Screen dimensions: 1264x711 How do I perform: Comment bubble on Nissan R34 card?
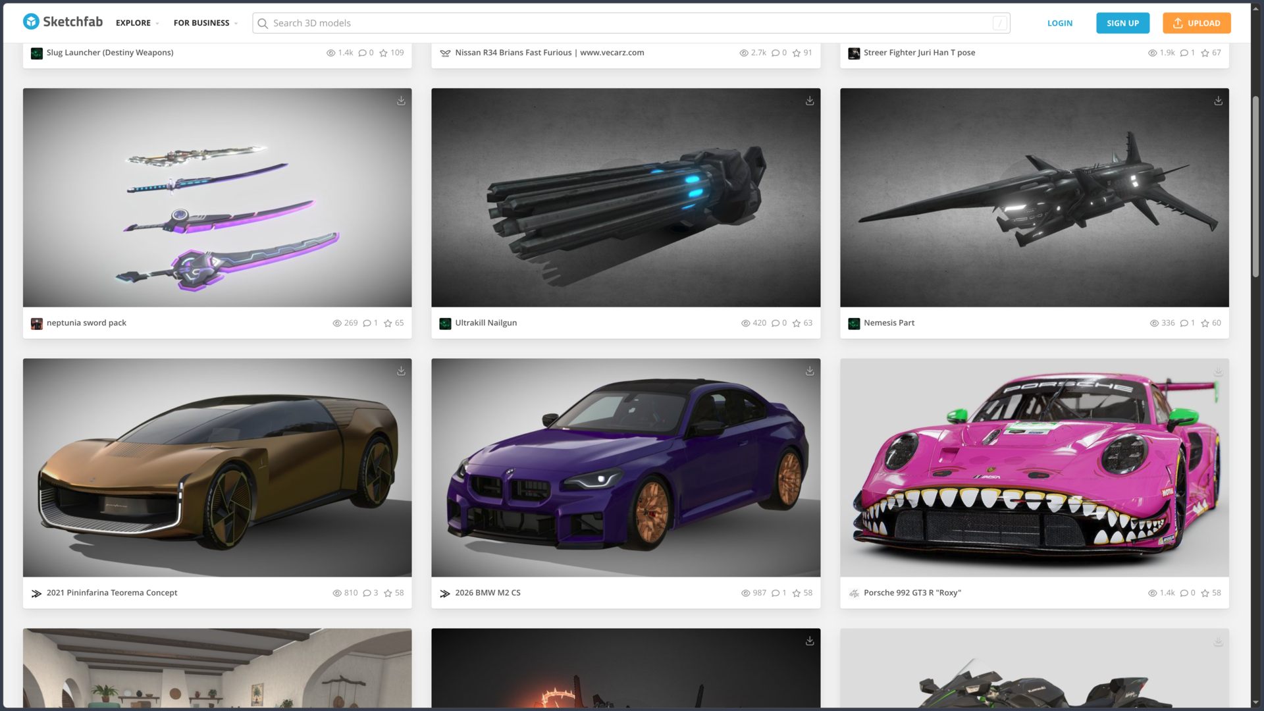pyautogui.click(x=776, y=53)
